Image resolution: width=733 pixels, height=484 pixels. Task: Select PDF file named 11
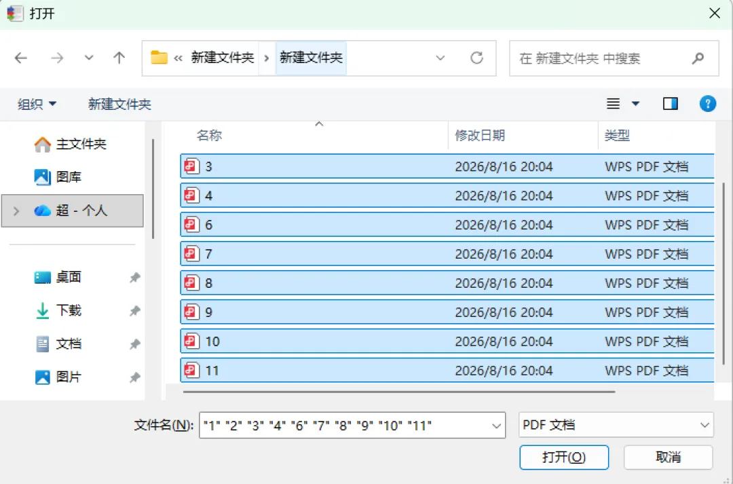(447, 371)
